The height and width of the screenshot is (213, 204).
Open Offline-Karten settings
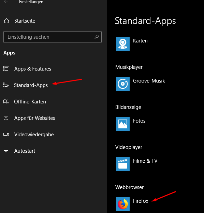tap(30, 102)
